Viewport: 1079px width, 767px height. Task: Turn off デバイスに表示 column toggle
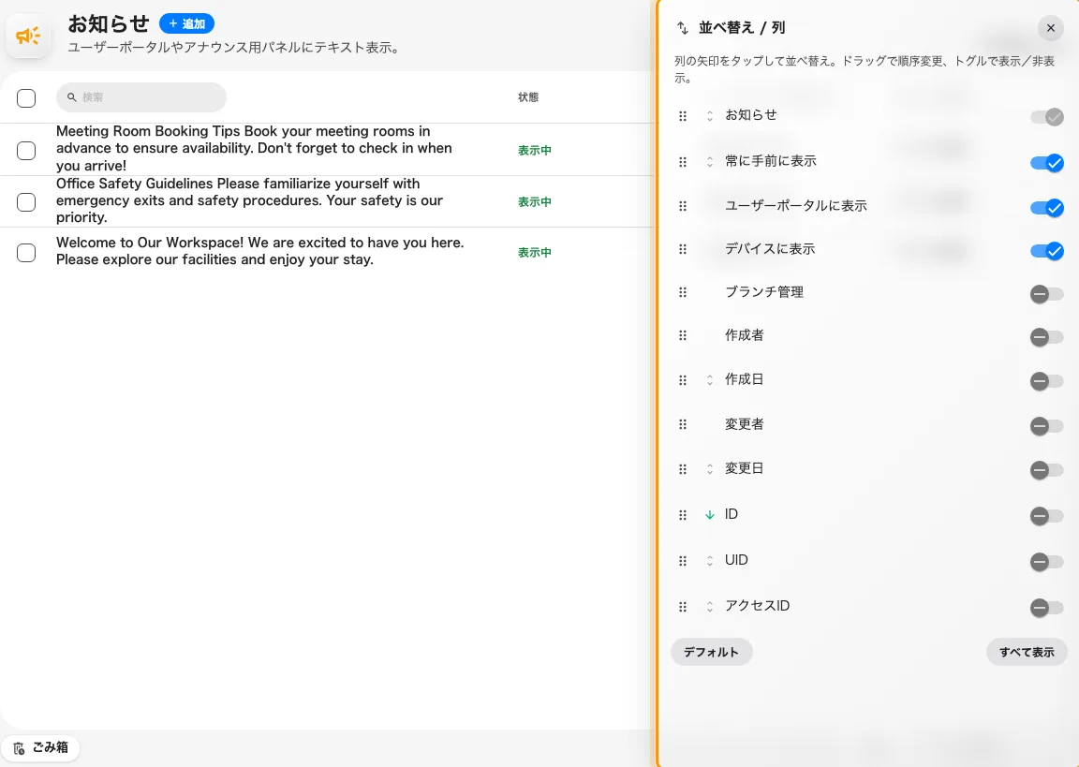point(1046,251)
